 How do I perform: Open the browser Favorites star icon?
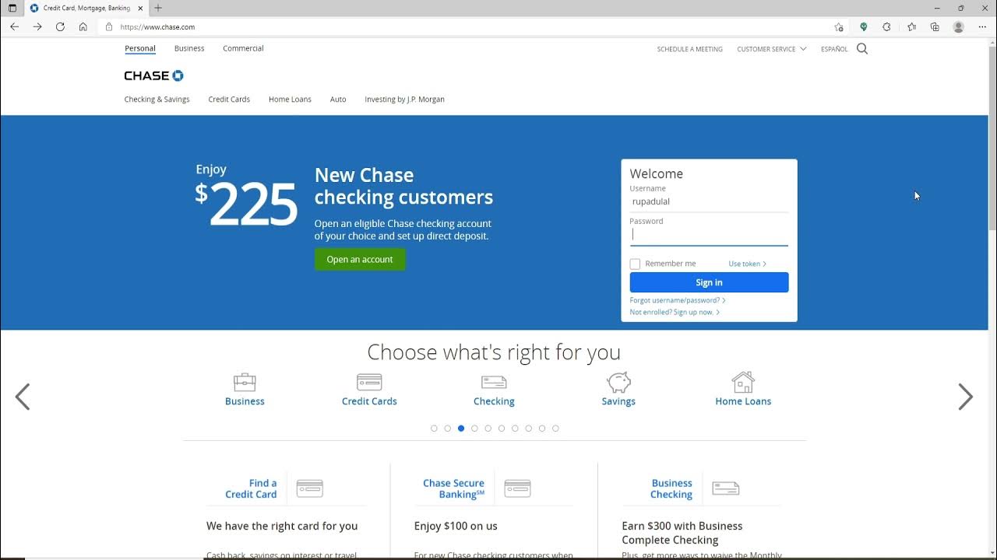click(911, 26)
